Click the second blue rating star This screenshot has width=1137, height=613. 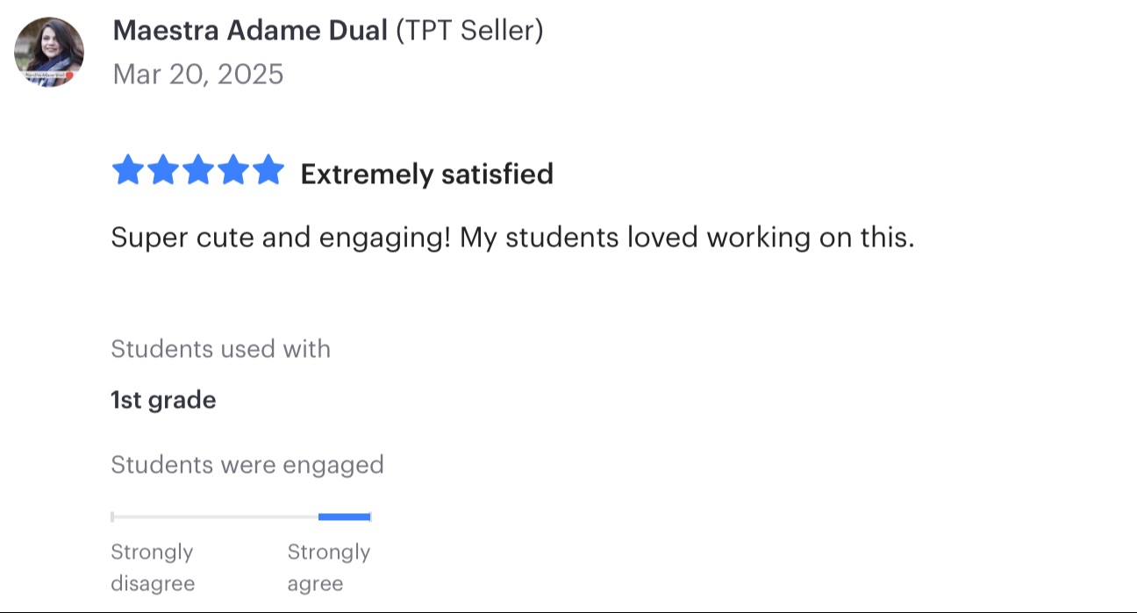(162, 171)
